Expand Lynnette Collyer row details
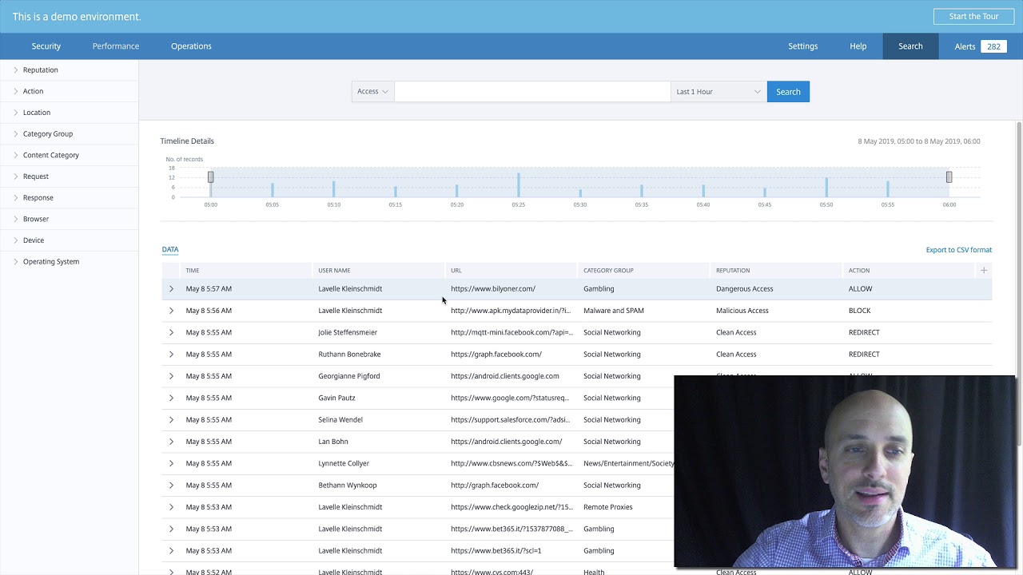Viewport: 1023px width, 575px height. pyautogui.click(x=171, y=463)
